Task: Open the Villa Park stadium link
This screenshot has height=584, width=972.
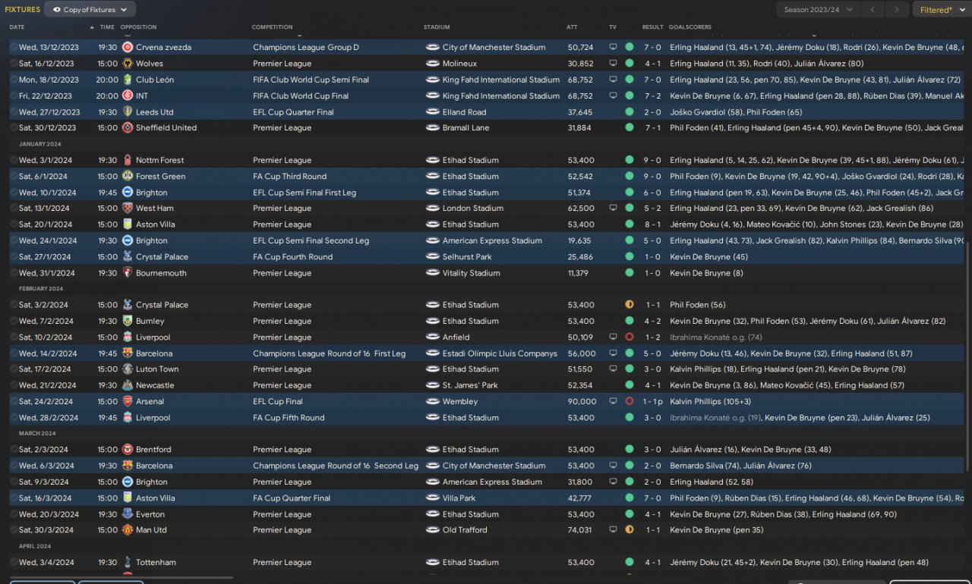Action: point(459,498)
